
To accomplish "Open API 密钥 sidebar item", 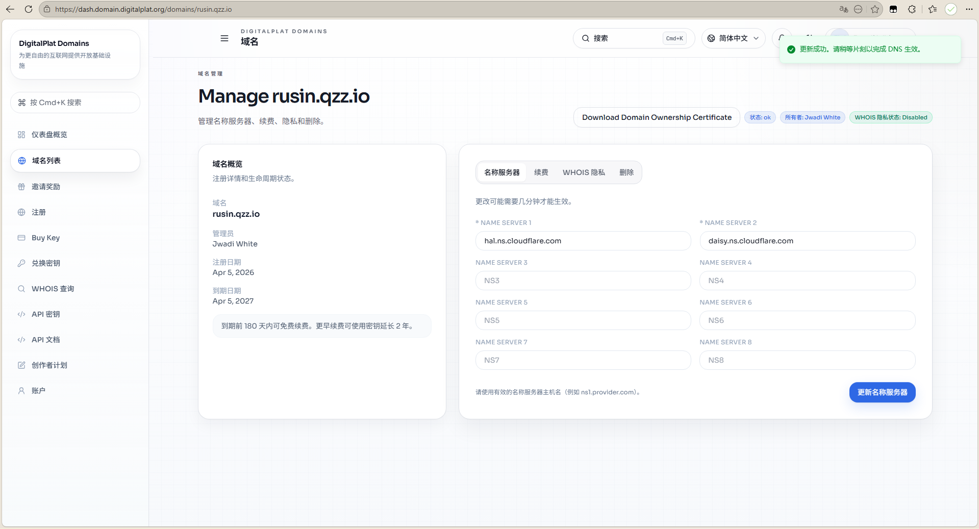I will coord(45,314).
